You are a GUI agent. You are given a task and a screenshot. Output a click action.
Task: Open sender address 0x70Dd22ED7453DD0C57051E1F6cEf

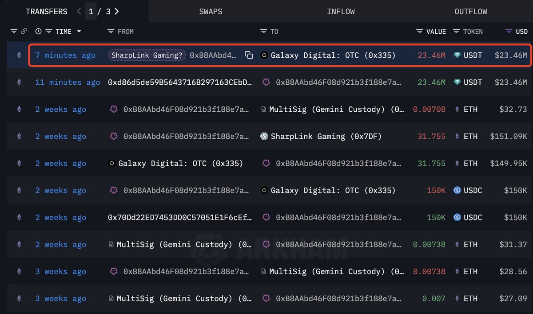(x=180, y=218)
